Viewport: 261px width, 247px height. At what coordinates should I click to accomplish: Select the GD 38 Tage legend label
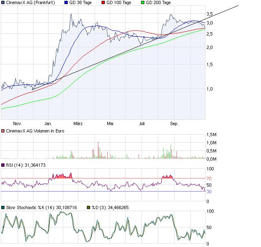81,3
